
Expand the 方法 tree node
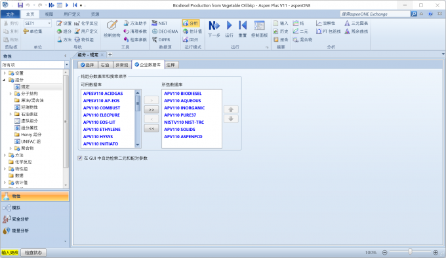[5, 155]
